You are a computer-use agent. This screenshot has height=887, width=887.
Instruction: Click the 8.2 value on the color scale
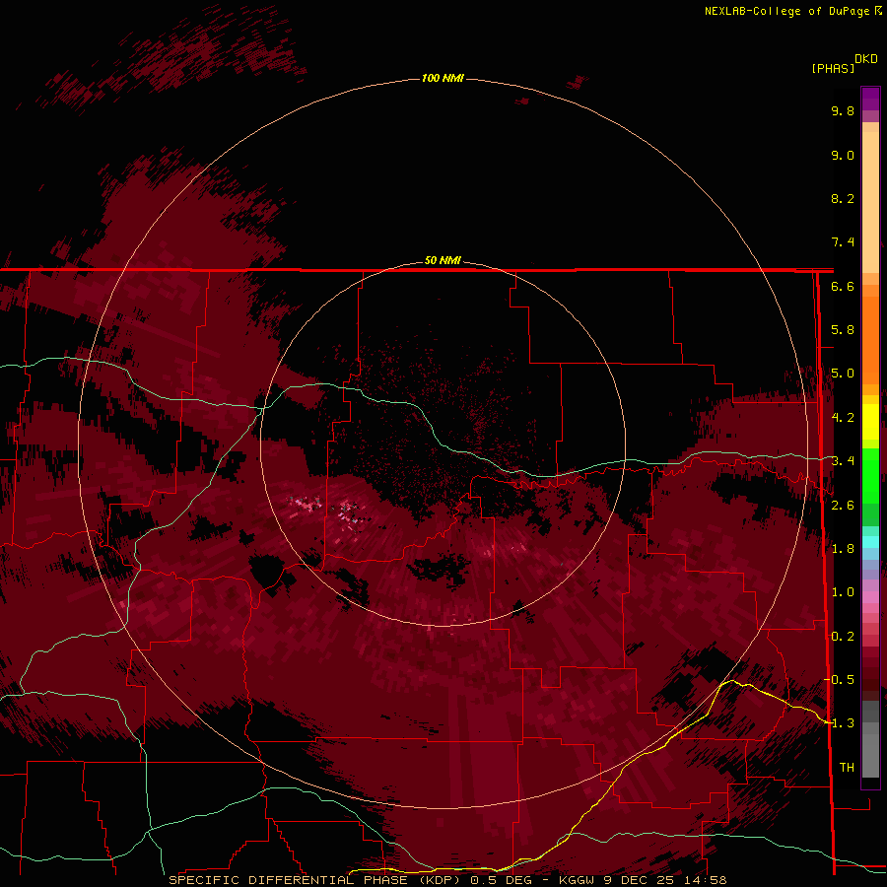point(843,198)
